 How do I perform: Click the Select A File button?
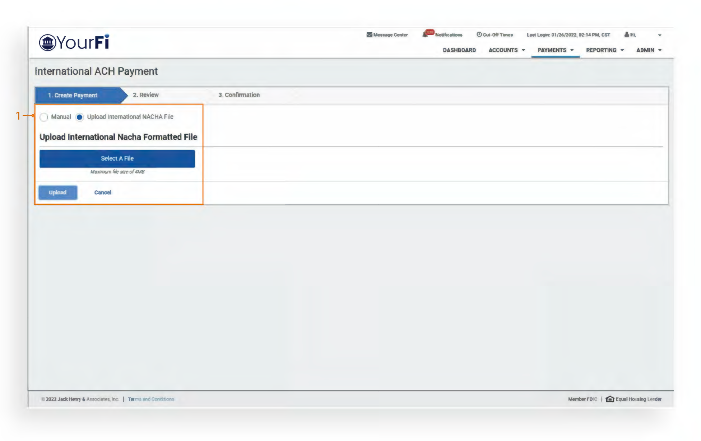(117, 158)
